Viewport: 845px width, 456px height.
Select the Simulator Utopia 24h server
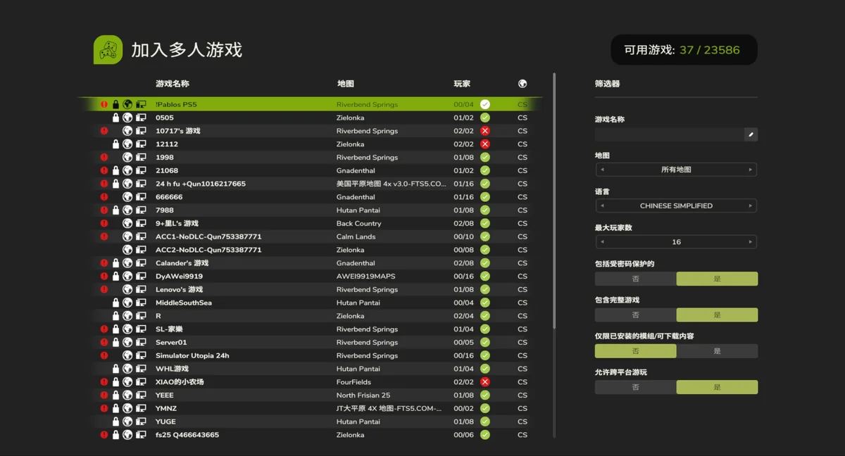point(192,356)
